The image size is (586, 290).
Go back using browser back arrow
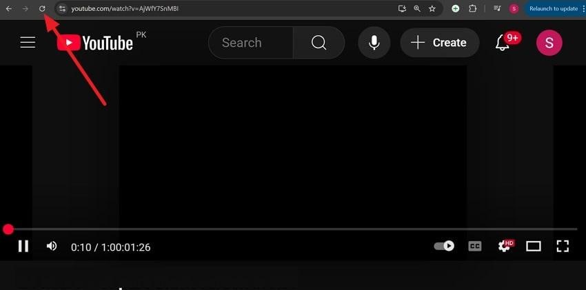(8, 8)
